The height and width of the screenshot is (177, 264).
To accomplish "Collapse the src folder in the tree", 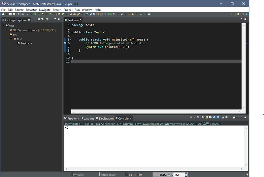I will pos(7,35).
